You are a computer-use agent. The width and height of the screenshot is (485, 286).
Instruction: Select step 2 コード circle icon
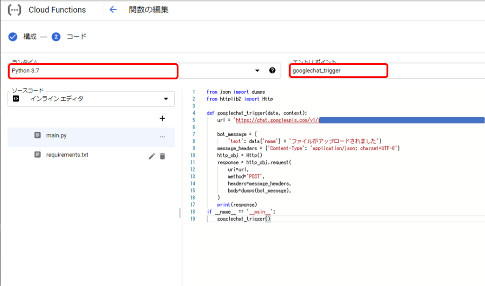coord(56,37)
